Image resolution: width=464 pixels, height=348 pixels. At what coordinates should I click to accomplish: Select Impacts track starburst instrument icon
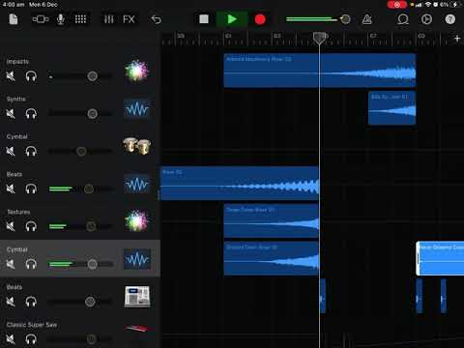pyautogui.click(x=137, y=71)
